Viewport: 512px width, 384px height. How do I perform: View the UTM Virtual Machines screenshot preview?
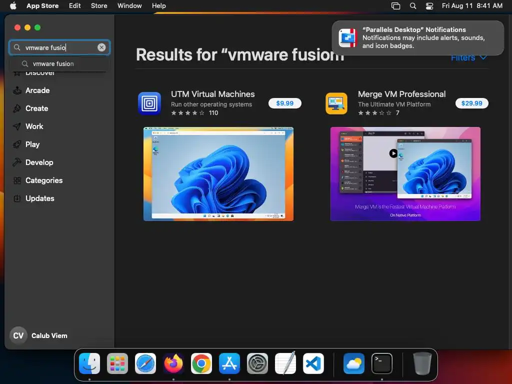coord(218,174)
